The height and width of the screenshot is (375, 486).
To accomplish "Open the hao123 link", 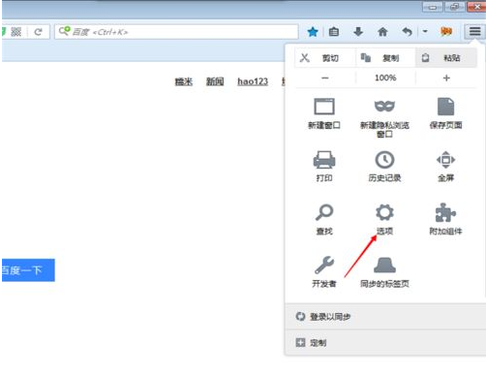I will [253, 81].
